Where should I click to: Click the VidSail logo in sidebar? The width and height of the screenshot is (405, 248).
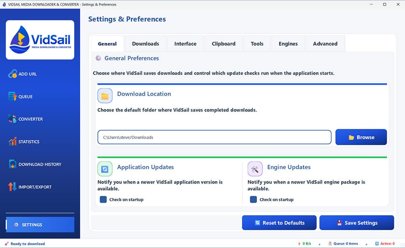(x=40, y=40)
